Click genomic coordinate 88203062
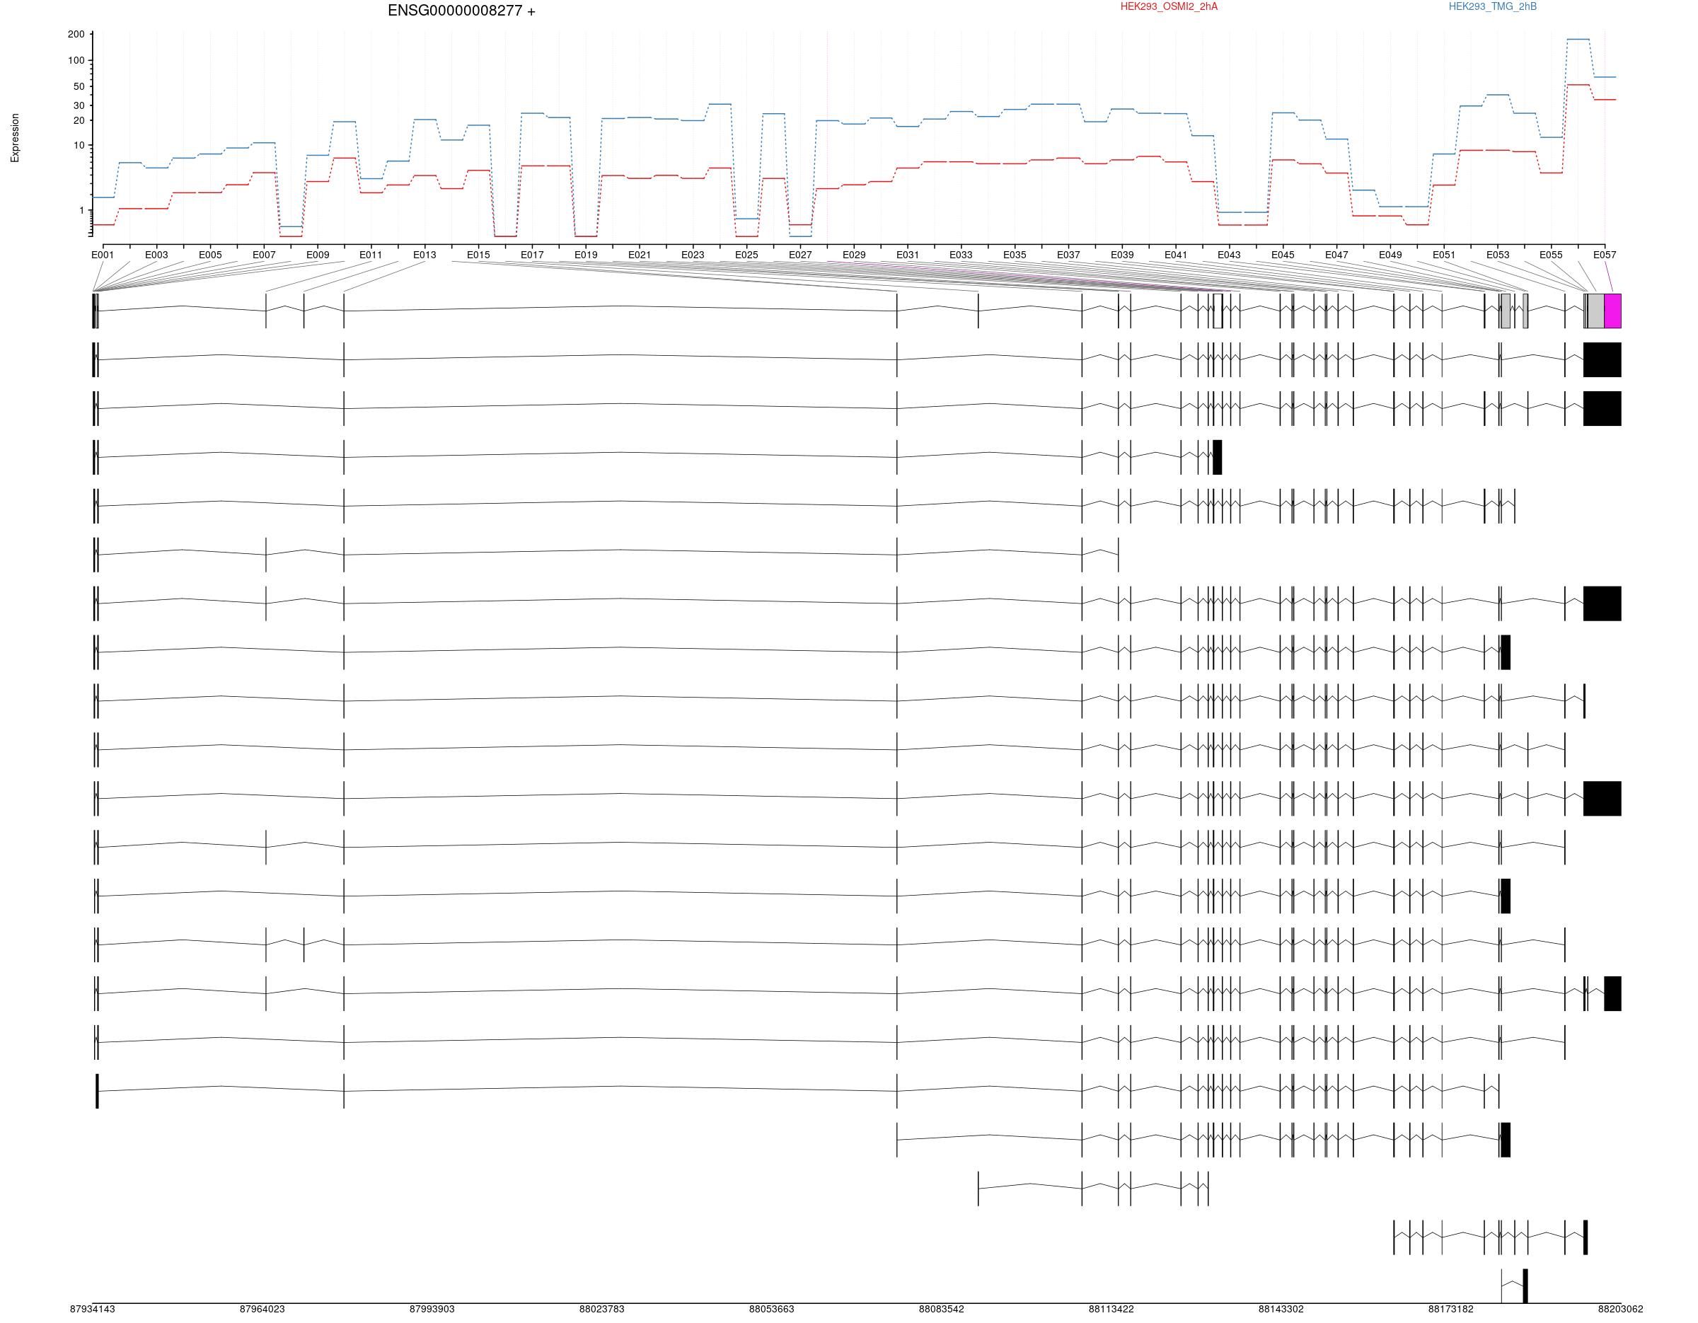 [x=1621, y=1309]
